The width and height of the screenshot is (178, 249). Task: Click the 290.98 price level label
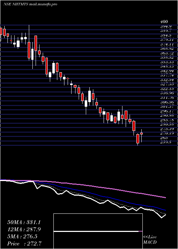point(167,115)
